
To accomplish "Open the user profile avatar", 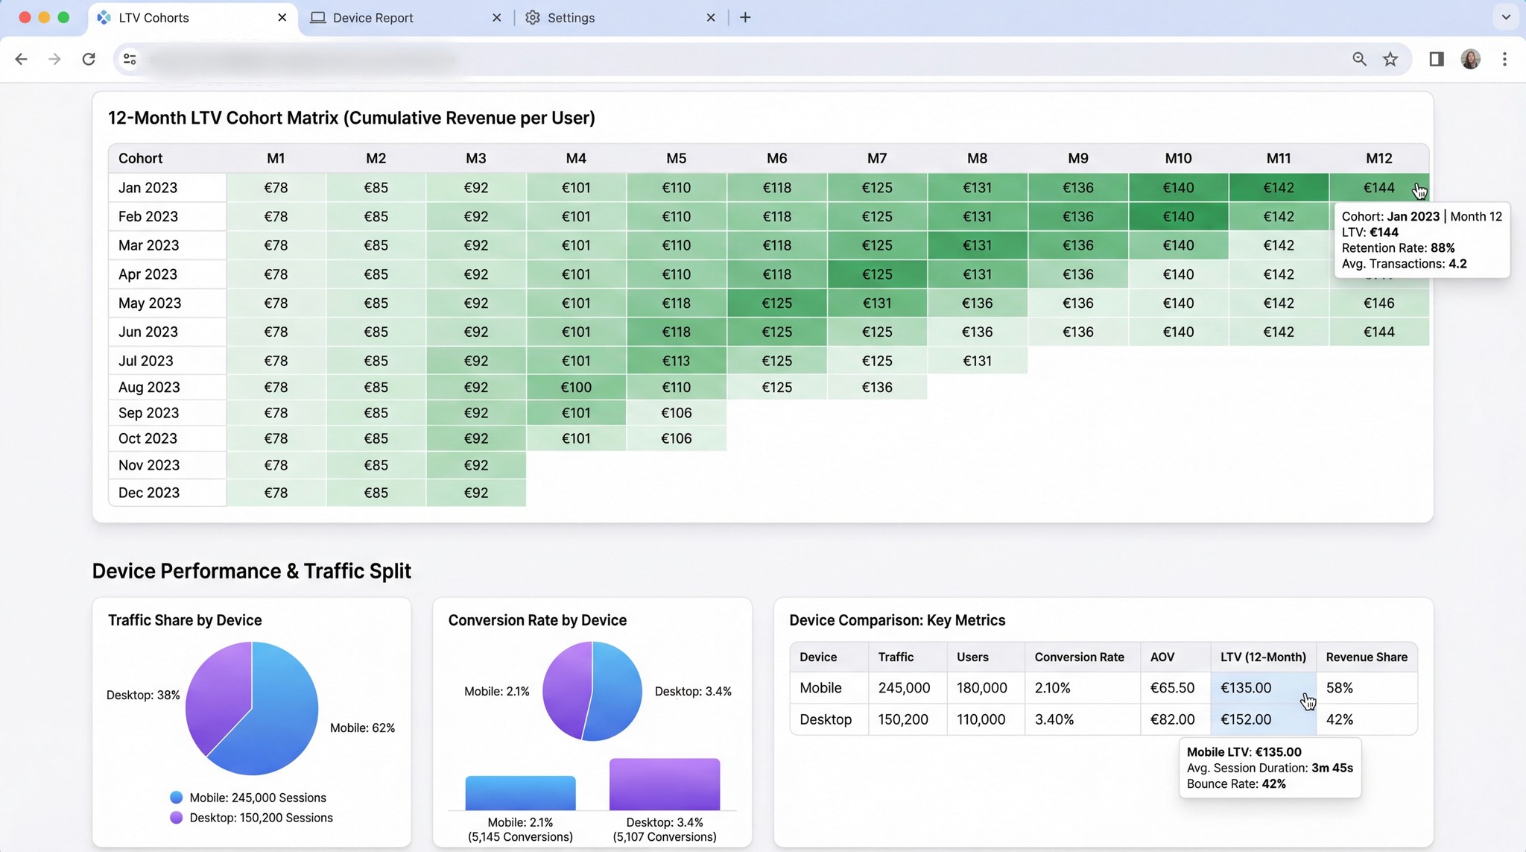I will [1470, 59].
